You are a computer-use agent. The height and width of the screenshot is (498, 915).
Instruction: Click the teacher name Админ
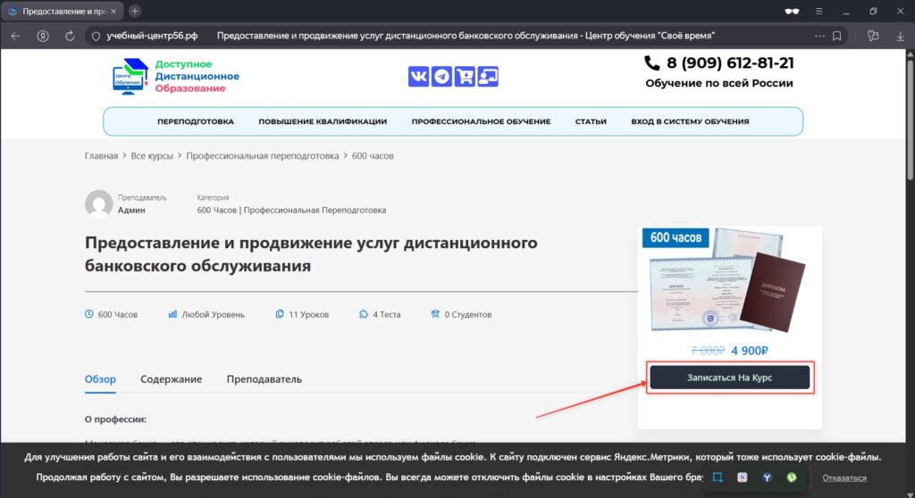point(131,210)
